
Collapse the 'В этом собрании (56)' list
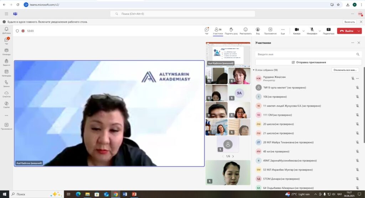coord(253,70)
